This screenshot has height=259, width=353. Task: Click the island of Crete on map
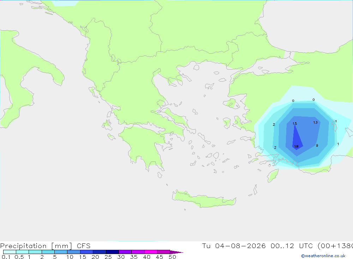[x=204, y=199]
